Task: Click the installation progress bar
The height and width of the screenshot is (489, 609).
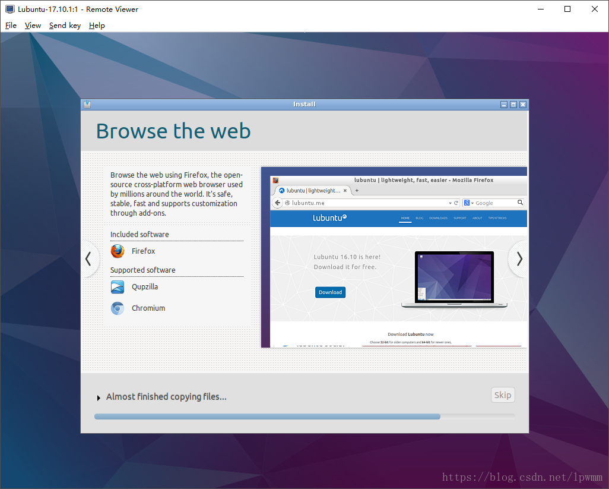Action: [x=304, y=417]
